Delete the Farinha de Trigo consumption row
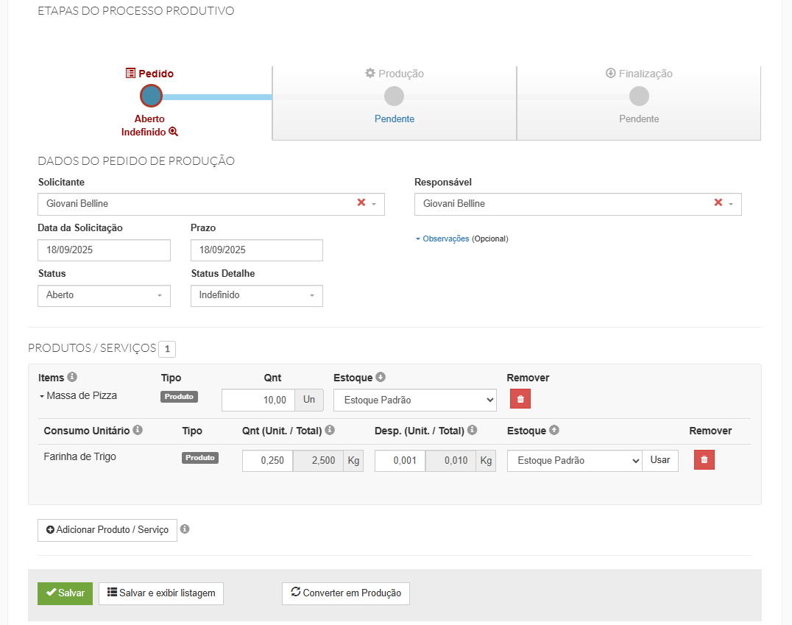The image size is (792, 625). pyautogui.click(x=704, y=460)
